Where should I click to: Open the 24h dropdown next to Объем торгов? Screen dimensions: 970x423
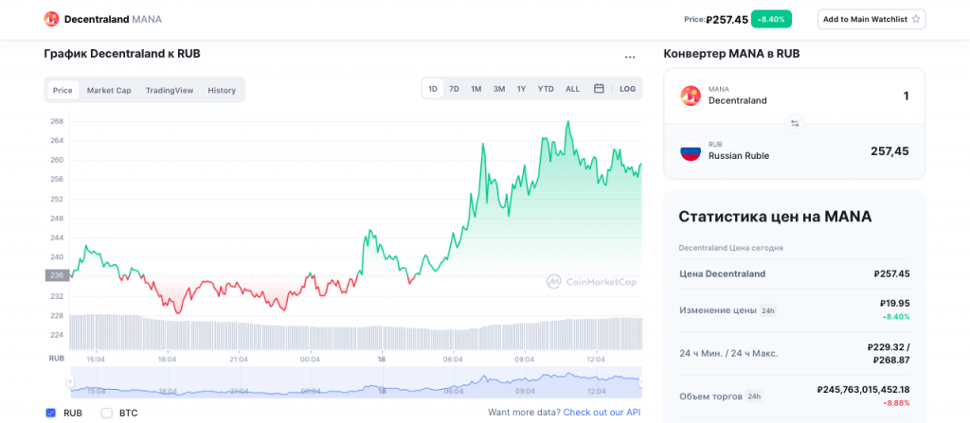click(754, 397)
